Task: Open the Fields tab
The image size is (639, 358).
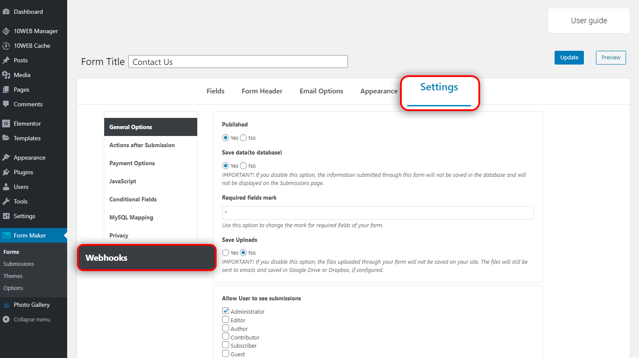Action: click(215, 91)
